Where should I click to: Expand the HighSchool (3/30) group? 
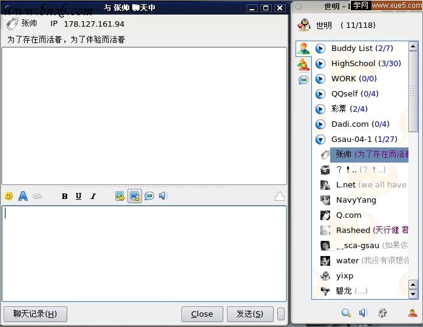tap(320, 64)
